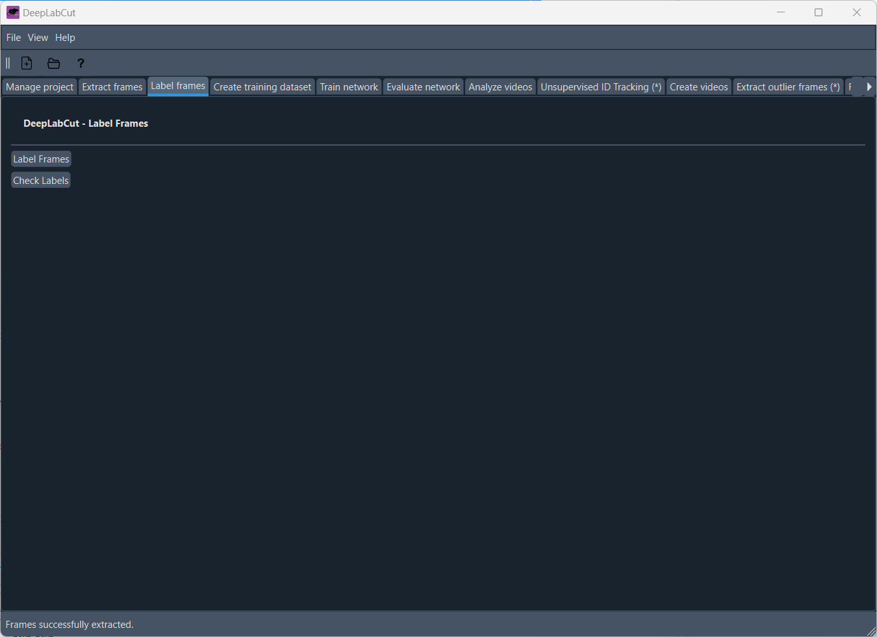
Task: Close the DeepLabCut window
Action: (857, 12)
